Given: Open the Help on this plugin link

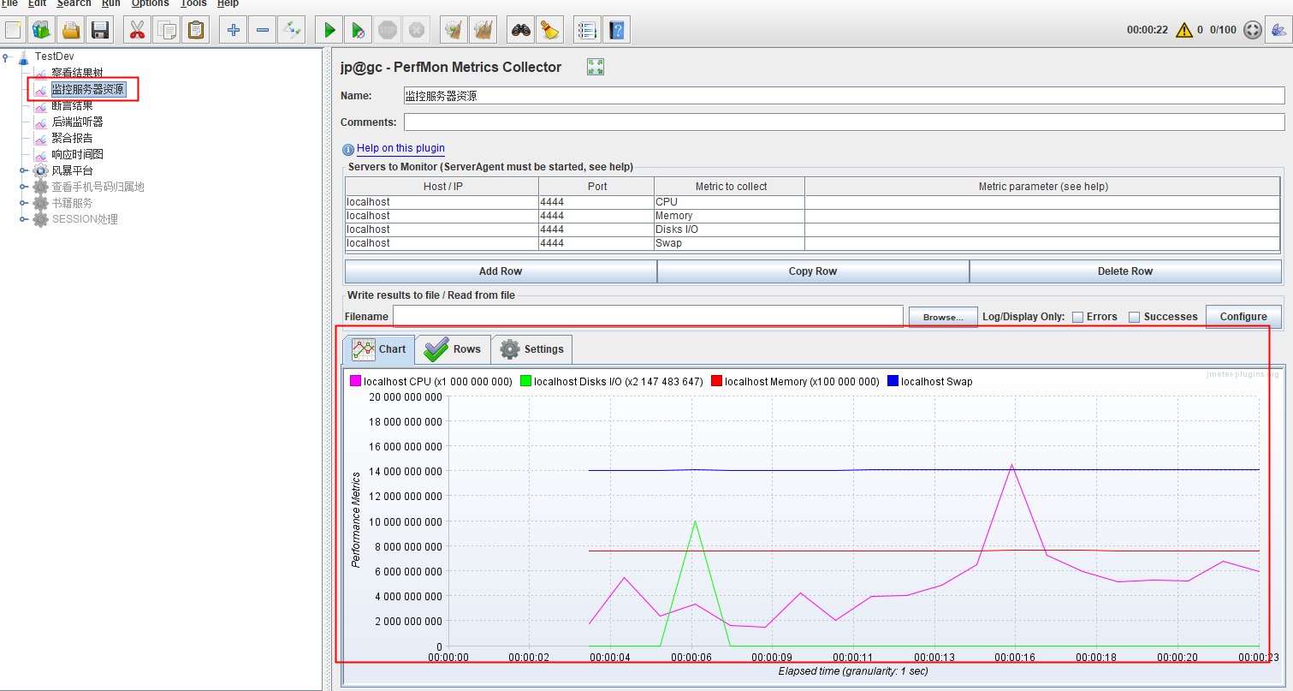Looking at the screenshot, I should point(400,148).
